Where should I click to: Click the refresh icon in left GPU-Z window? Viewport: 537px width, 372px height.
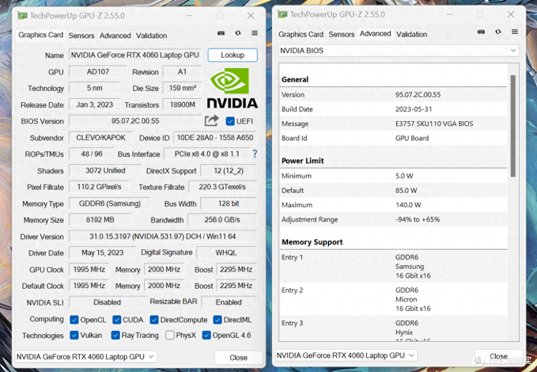click(238, 33)
